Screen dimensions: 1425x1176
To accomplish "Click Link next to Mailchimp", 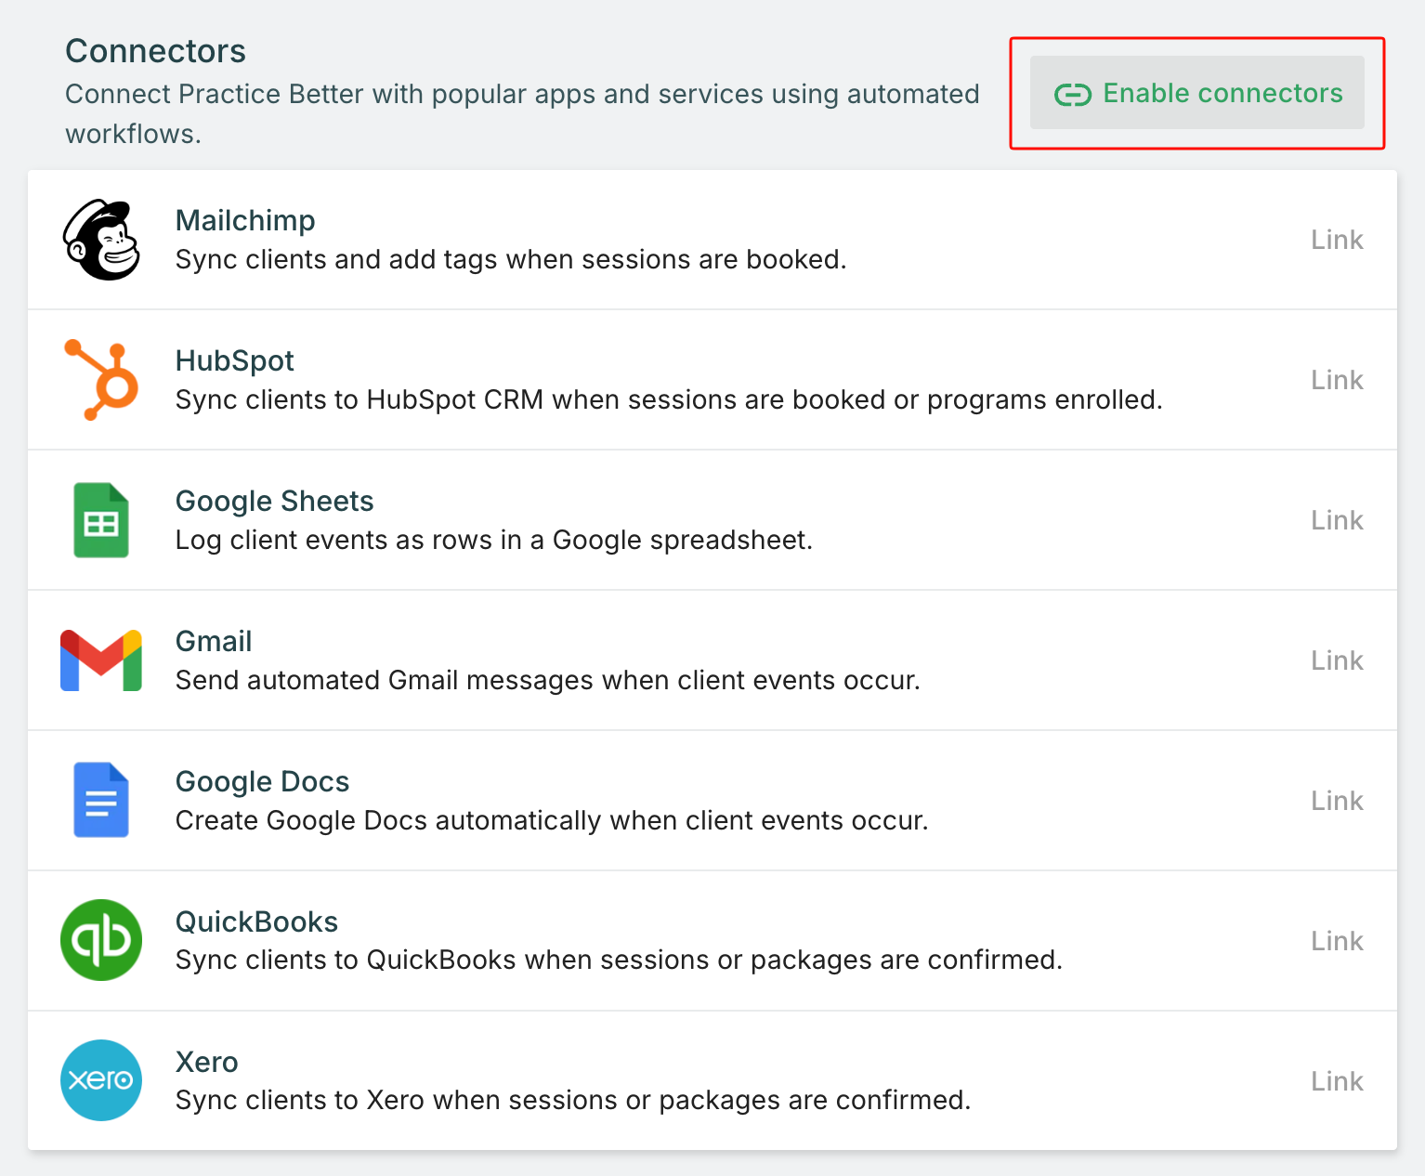I will pos(1336,240).
